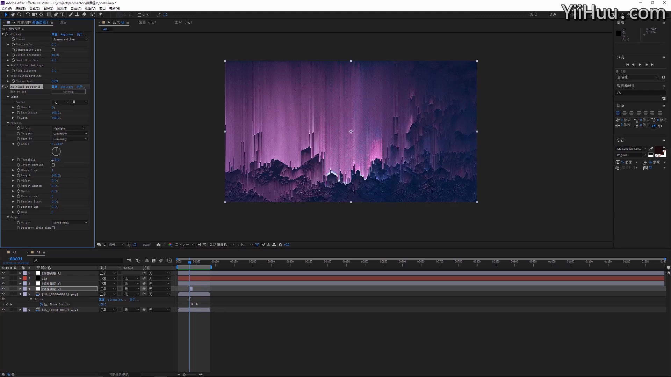Screen dimensions: 671x377
Task: Click Register link for Glitch effect
Action: 67,34
